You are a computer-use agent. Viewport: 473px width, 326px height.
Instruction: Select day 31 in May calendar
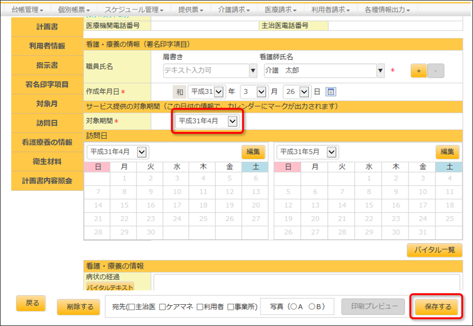pyautogui.click(x=423, y=232)
